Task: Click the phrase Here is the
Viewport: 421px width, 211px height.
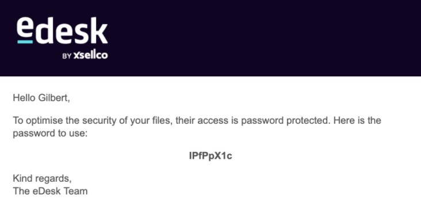Action: pyautogui.click(x=357, y=120)
